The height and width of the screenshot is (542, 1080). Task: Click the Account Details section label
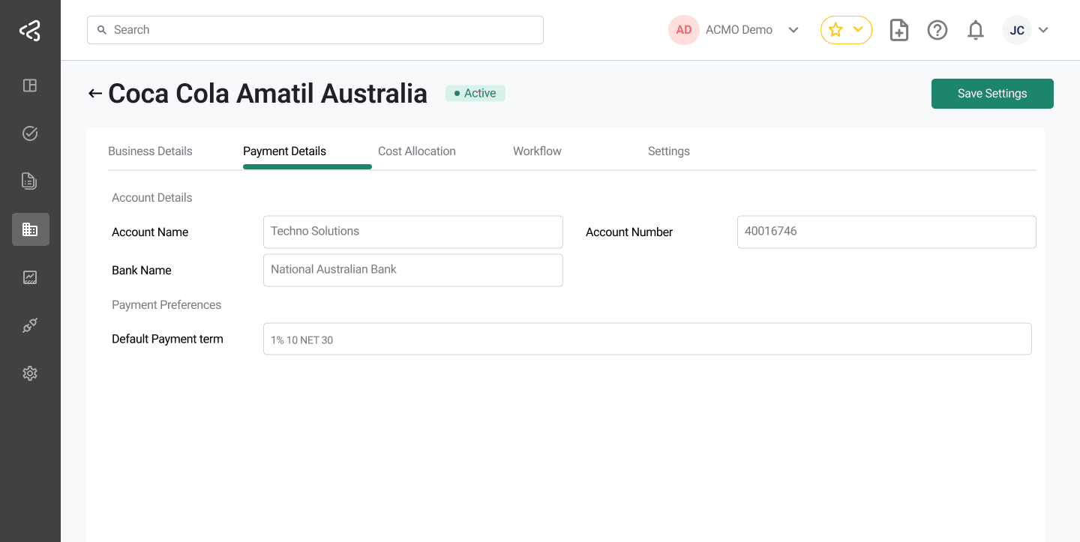click(x=152, y=198)
